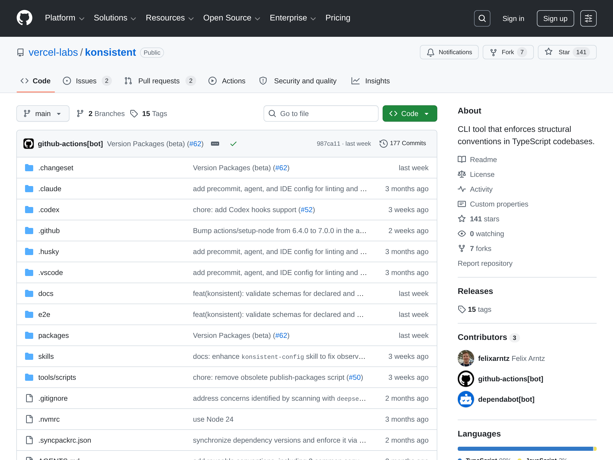Image resolution: width=613 pixels, height=460 pixels.
Task: Click the Report repository link
Action: (485, 263)
